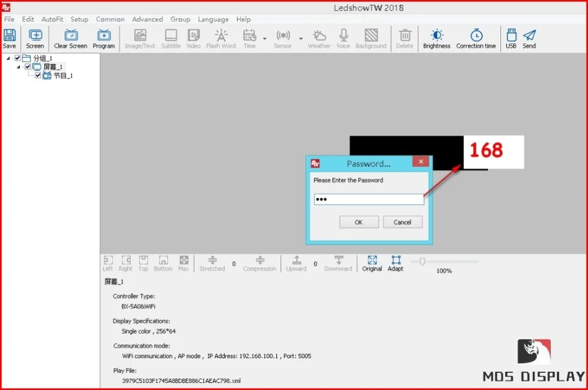This screenshot has height=390, width=588.
Task: Select the Video tool
Action: click(x=193, y=39)
